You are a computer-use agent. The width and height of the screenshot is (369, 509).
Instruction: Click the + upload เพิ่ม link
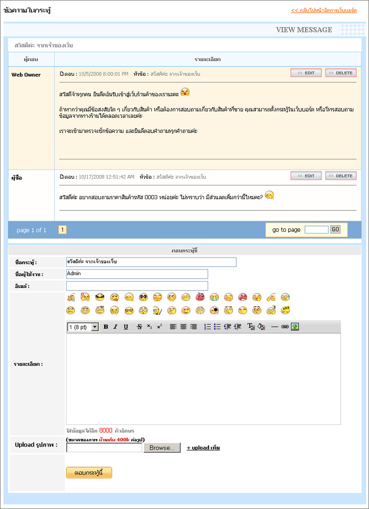pos(203,448)
